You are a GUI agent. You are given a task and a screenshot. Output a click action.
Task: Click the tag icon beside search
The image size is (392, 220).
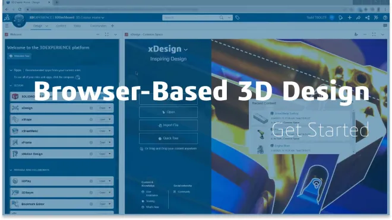click(x=238, y=18)
